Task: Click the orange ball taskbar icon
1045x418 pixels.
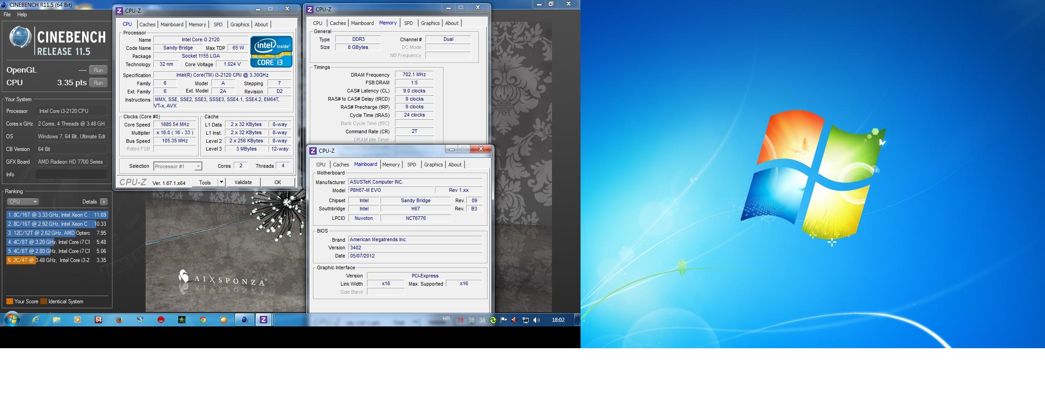Action: click(x=224, y=320)
